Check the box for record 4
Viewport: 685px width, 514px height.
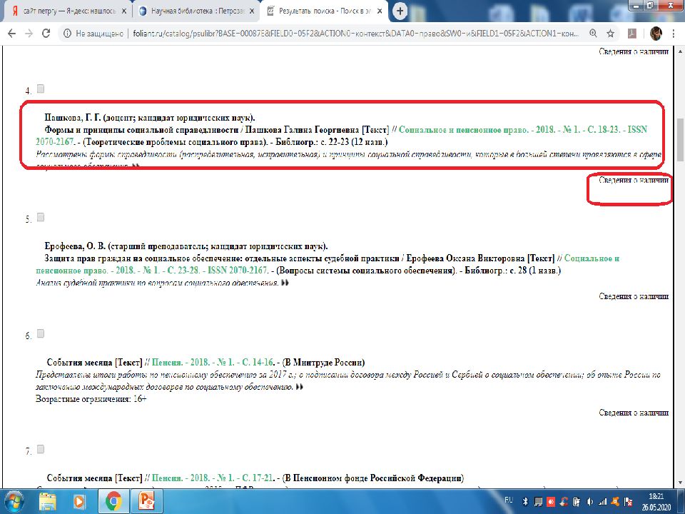41,89
